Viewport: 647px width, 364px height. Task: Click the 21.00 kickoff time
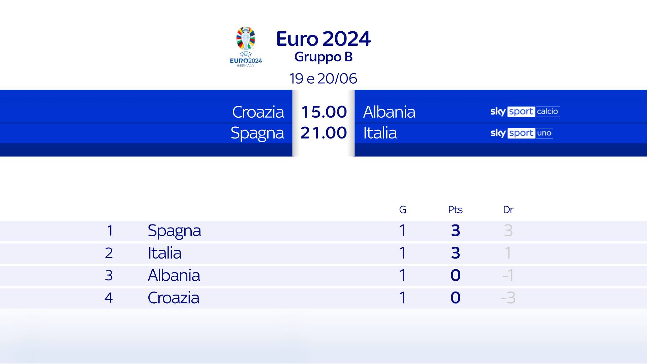coord(323,133)
